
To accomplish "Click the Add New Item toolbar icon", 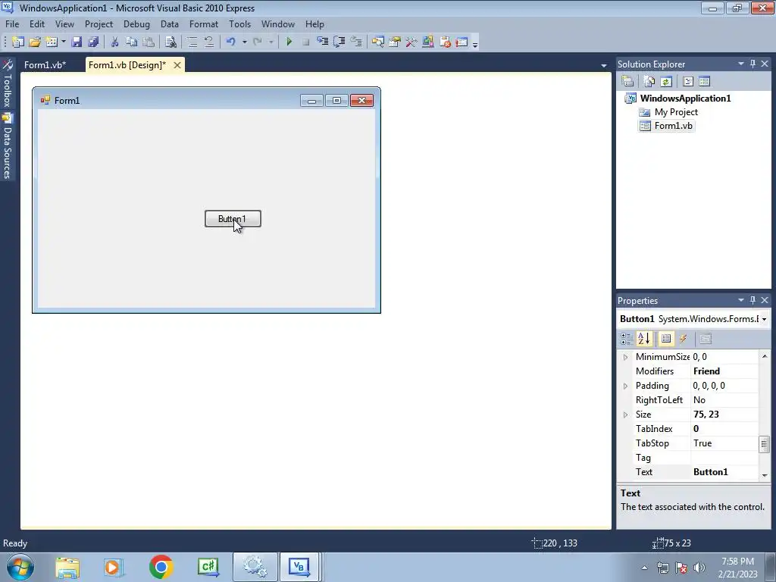I will 52,42.
